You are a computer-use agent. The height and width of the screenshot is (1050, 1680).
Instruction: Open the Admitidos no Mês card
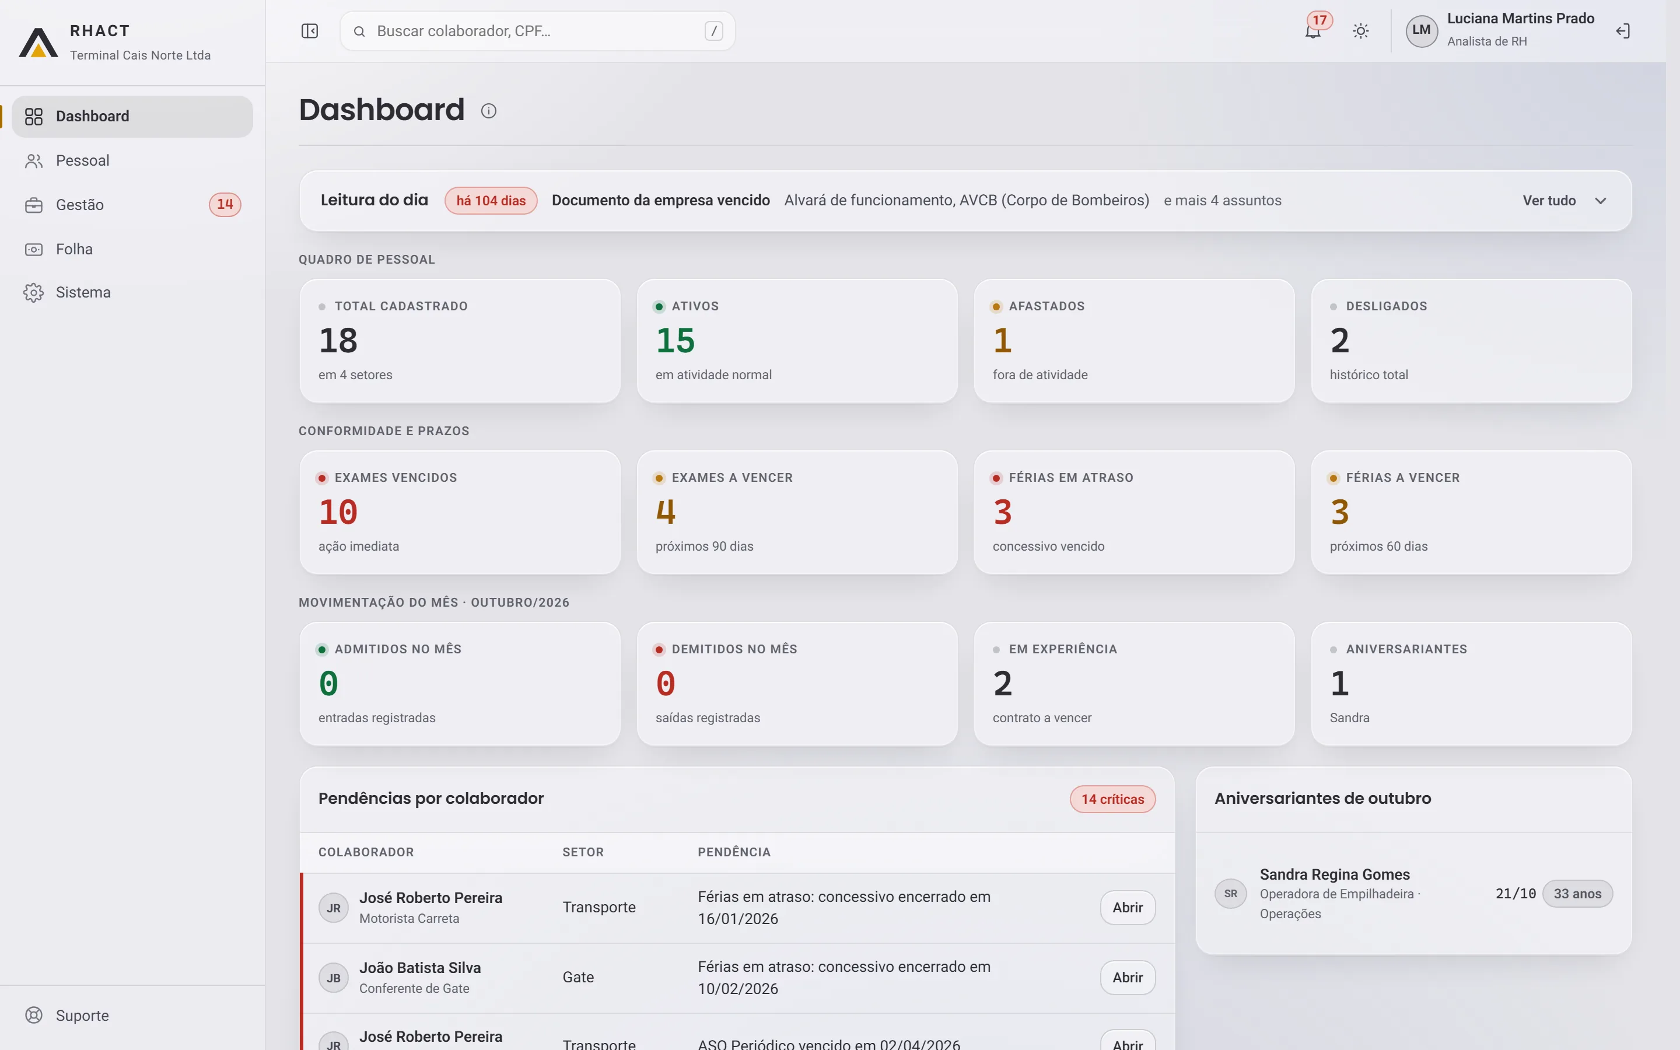[460, 684]
